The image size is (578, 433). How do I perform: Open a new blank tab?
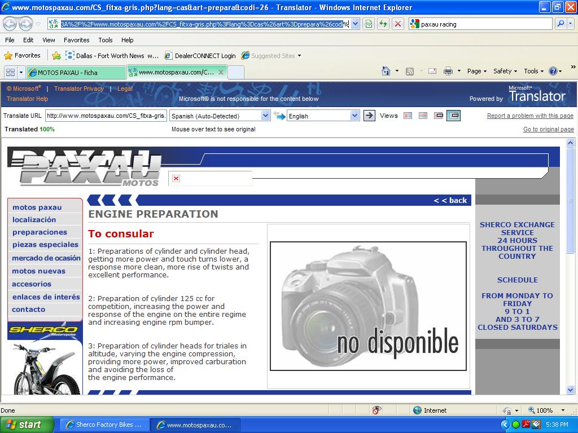[x=235, y=73]
